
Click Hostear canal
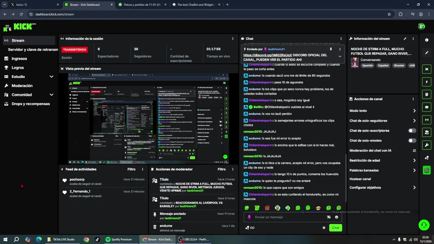coord(360,179)
